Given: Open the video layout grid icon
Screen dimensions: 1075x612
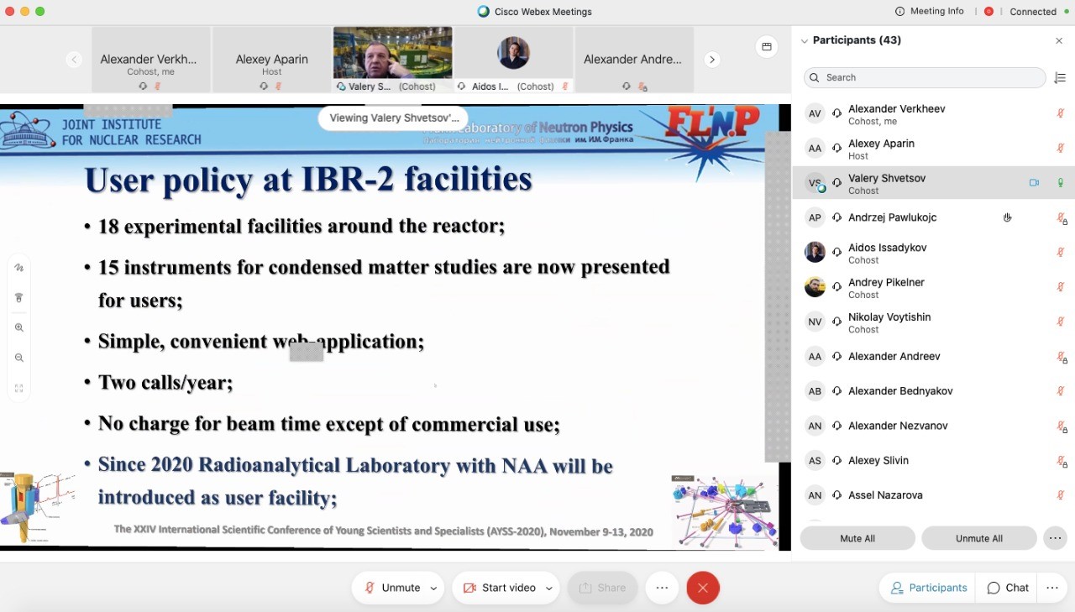Looking at the screenshot, I should coord(766,47).
